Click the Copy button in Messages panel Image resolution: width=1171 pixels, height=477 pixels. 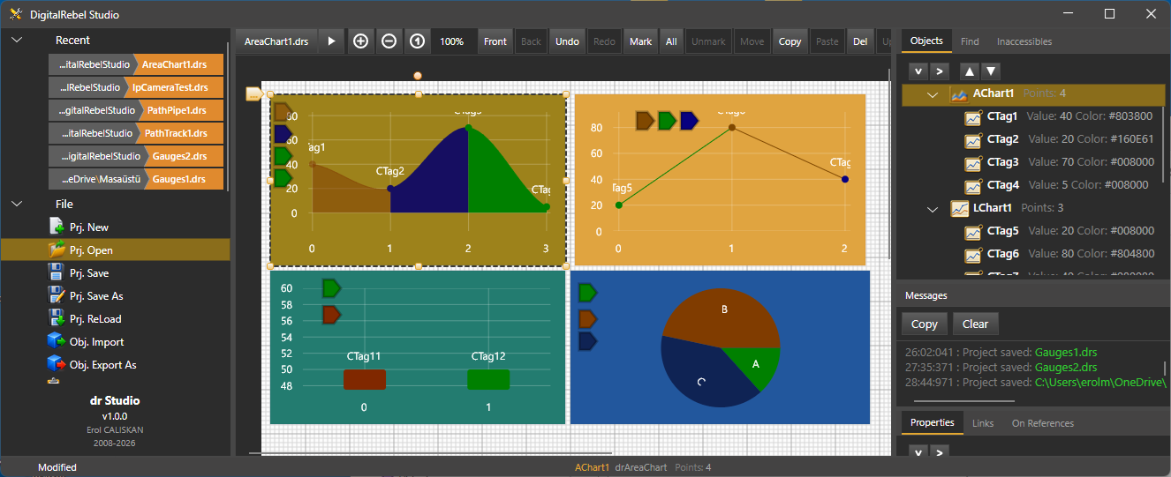925,324
